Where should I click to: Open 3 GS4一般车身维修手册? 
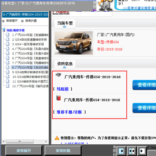pos(28,44)
